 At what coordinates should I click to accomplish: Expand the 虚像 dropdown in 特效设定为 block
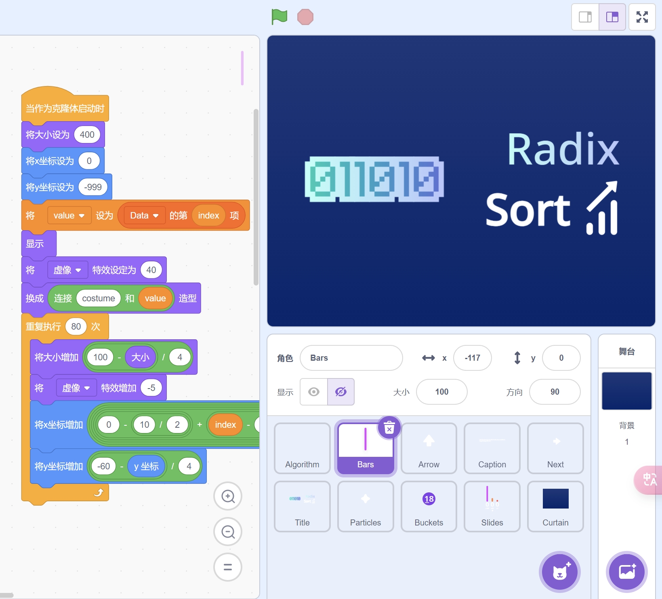78,270
